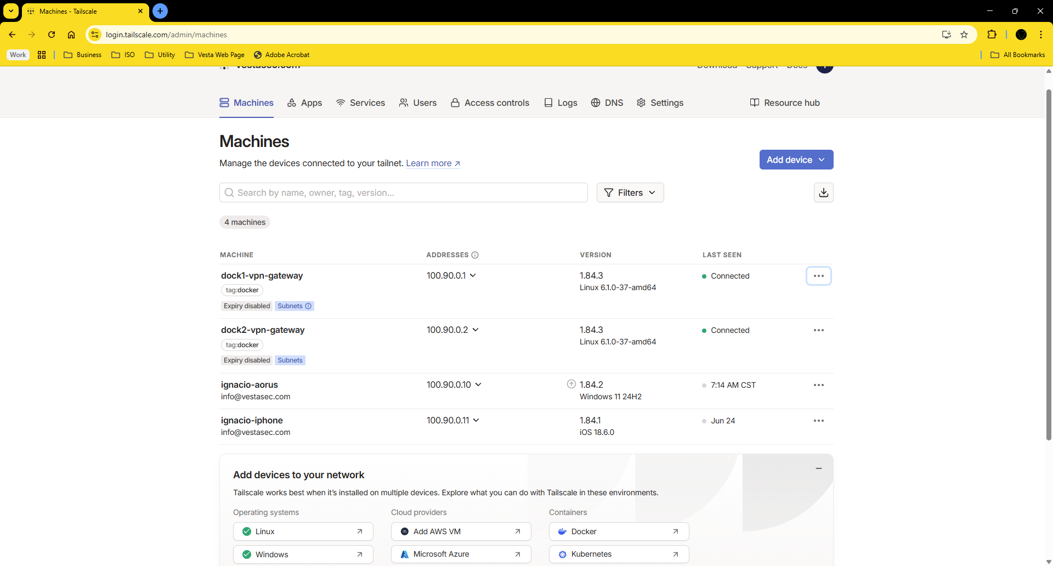Open the actions menu for dock2-vpn-gateway
Viewport: 1053px width, 566px height.
pyautogui.click(x=819, y=330)
